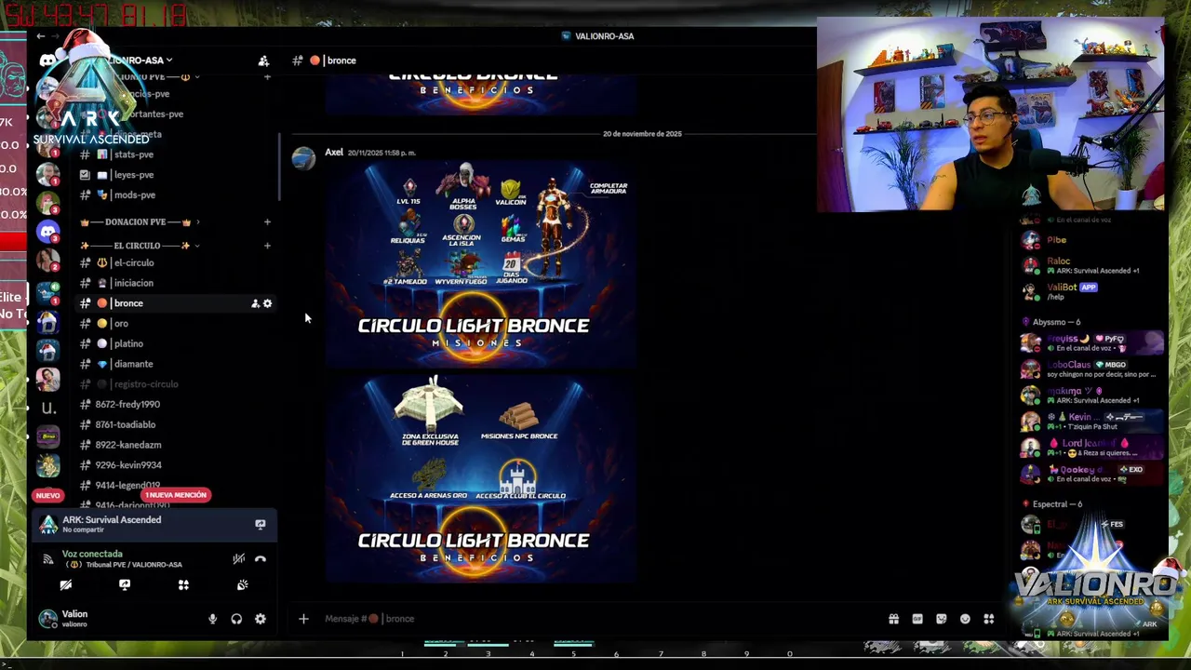Open Raloc's profile in the member list
1191x670 pixels.
pos(1091,266)
